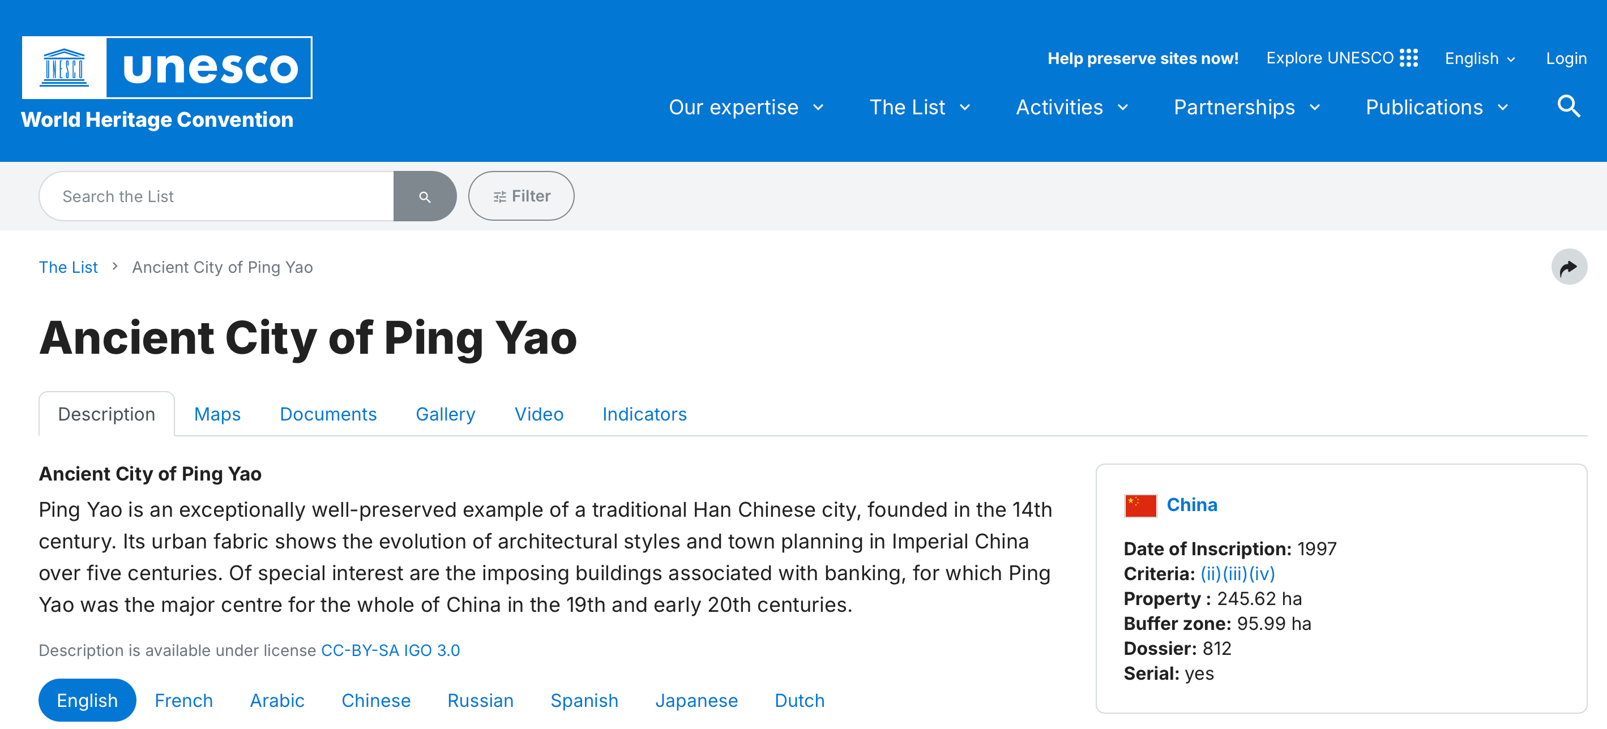Switch description to Chinese
The image size is (1607, 729).
coord(375,700)
